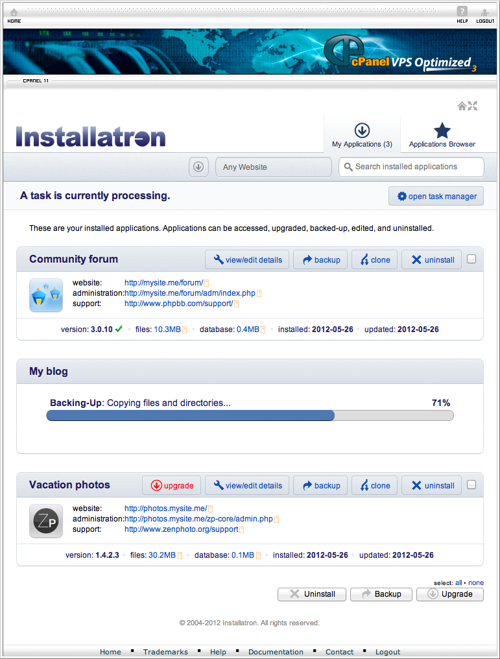Click the 0.1MB database link
The image size is (500, 659).
(243, 555)
